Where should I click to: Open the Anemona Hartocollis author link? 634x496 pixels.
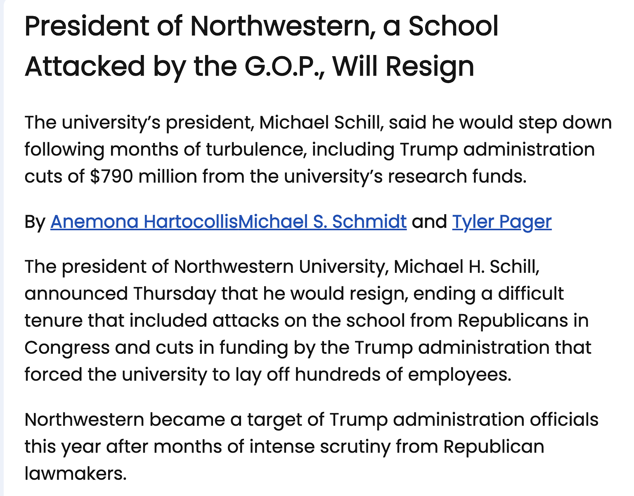pos(144,222)
